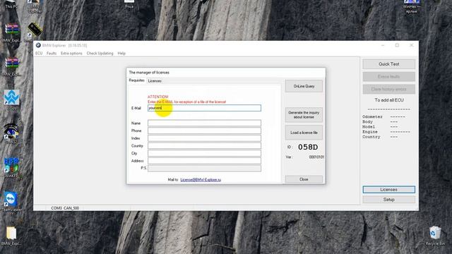Open the chip-shaped shortcut icon on desktop
This screenshot has height=254, width=452.
coord(35,30)
